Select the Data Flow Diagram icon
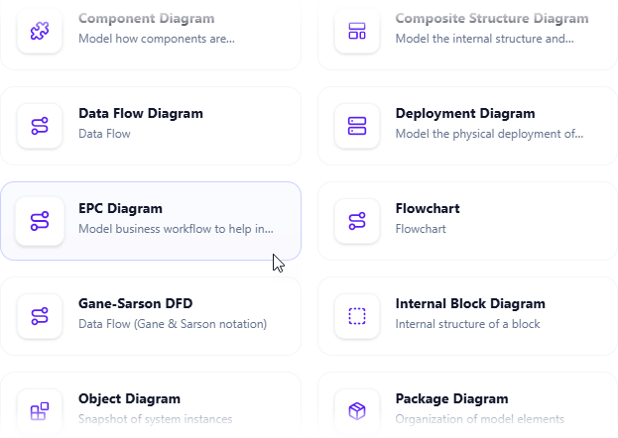618x438 pixels. tap(40, 125)
